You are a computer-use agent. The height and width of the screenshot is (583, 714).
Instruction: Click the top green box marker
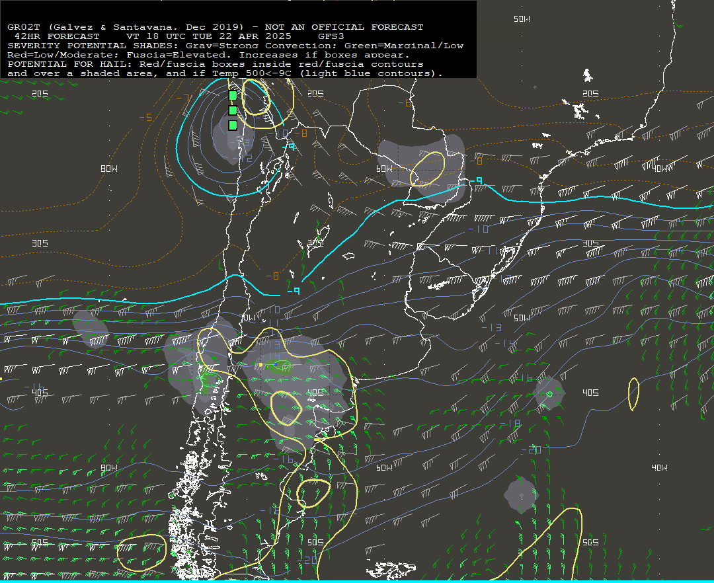click(233, 95)
